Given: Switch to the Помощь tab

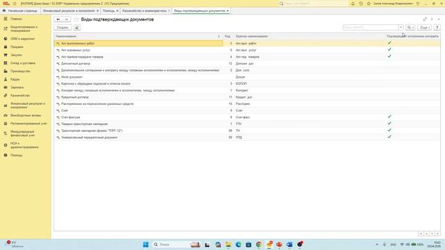Looking at the screenshot, I should coord(108,11).
